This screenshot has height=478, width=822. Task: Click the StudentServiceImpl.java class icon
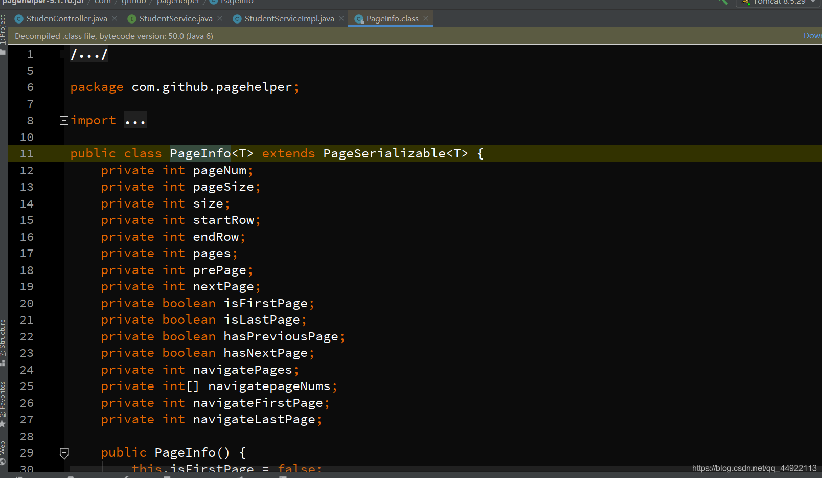coord(237,19)
